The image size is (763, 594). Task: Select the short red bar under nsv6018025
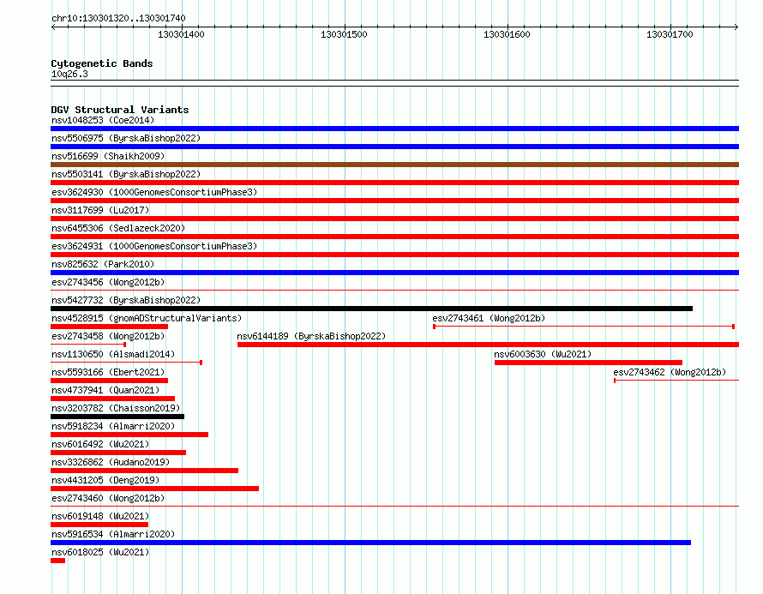(58, 561)
